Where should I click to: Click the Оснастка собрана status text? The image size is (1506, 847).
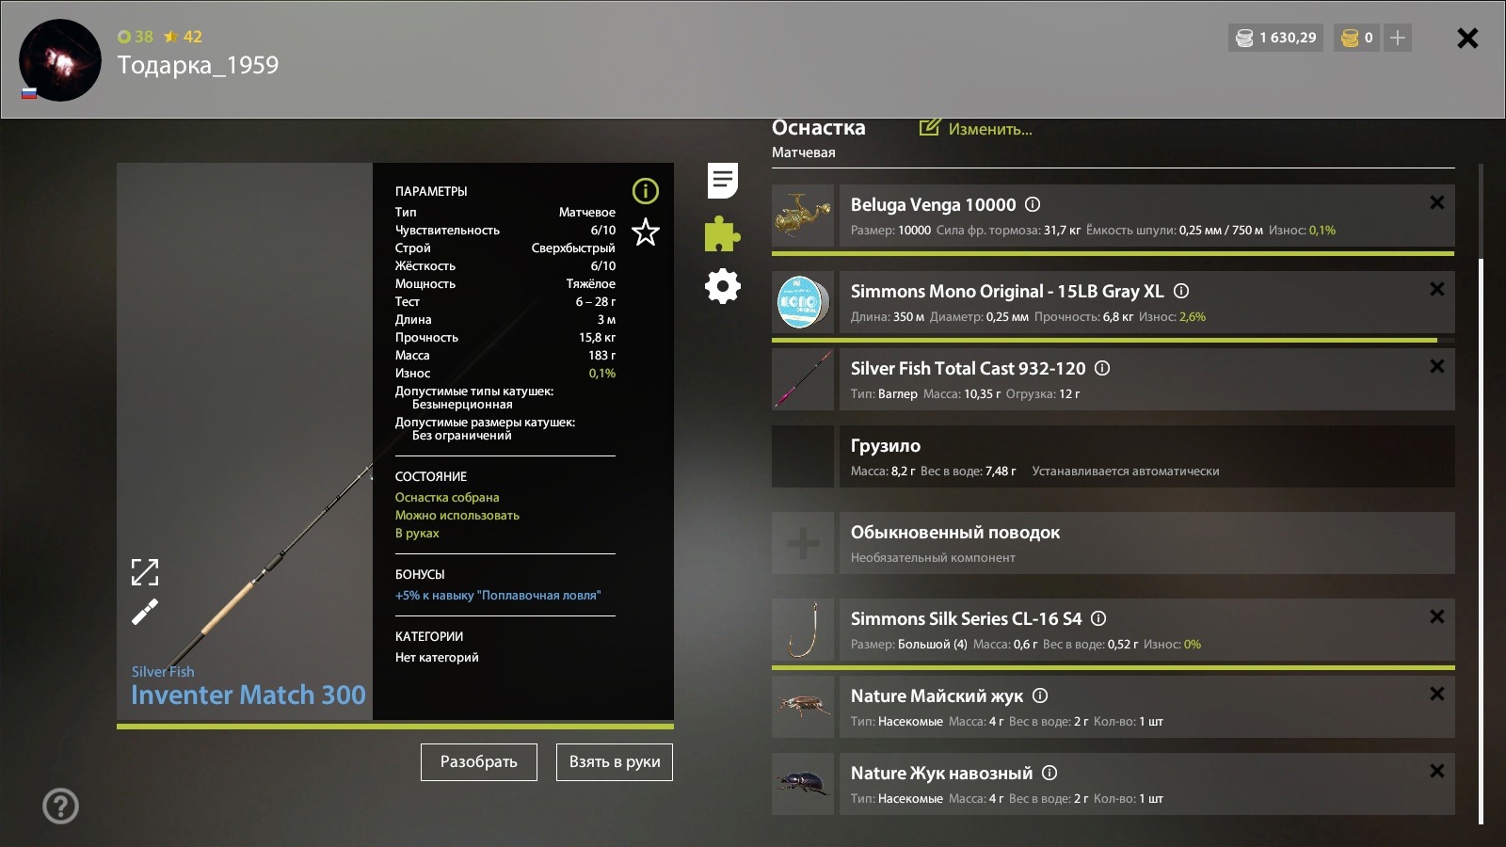click(447, 497)
